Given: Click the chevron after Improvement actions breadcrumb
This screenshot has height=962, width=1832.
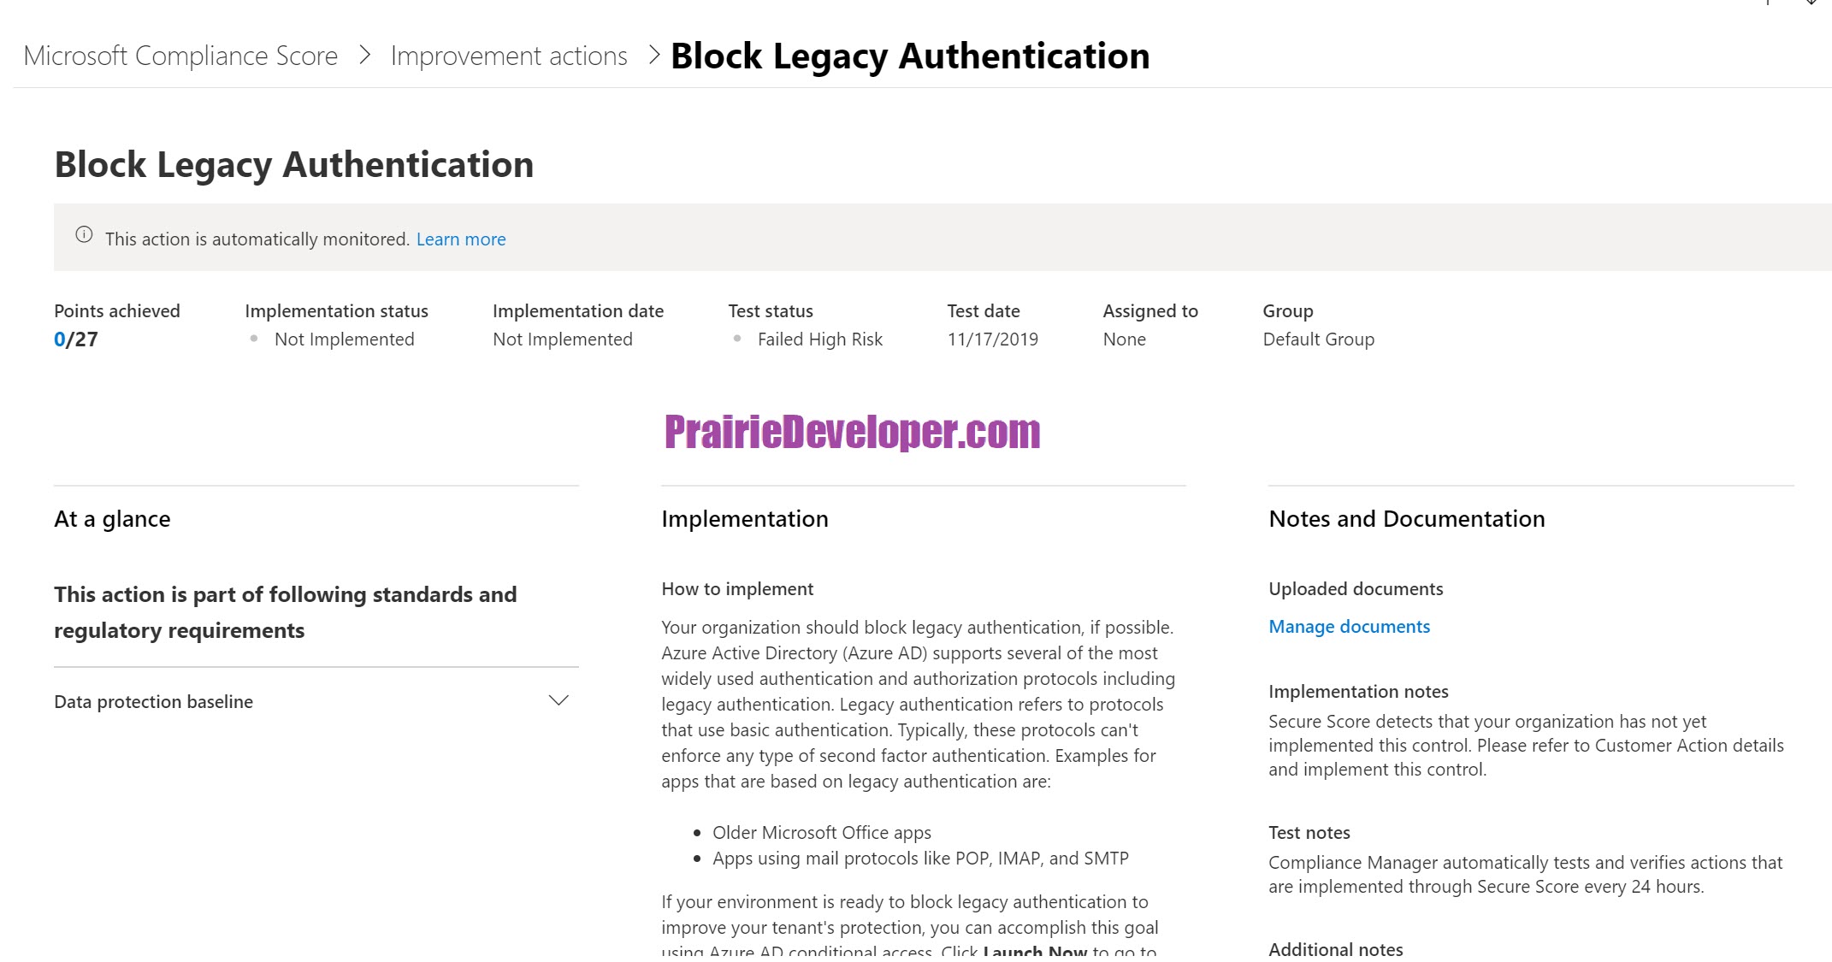Looking at the screenshot, I should tap(654, 56).
